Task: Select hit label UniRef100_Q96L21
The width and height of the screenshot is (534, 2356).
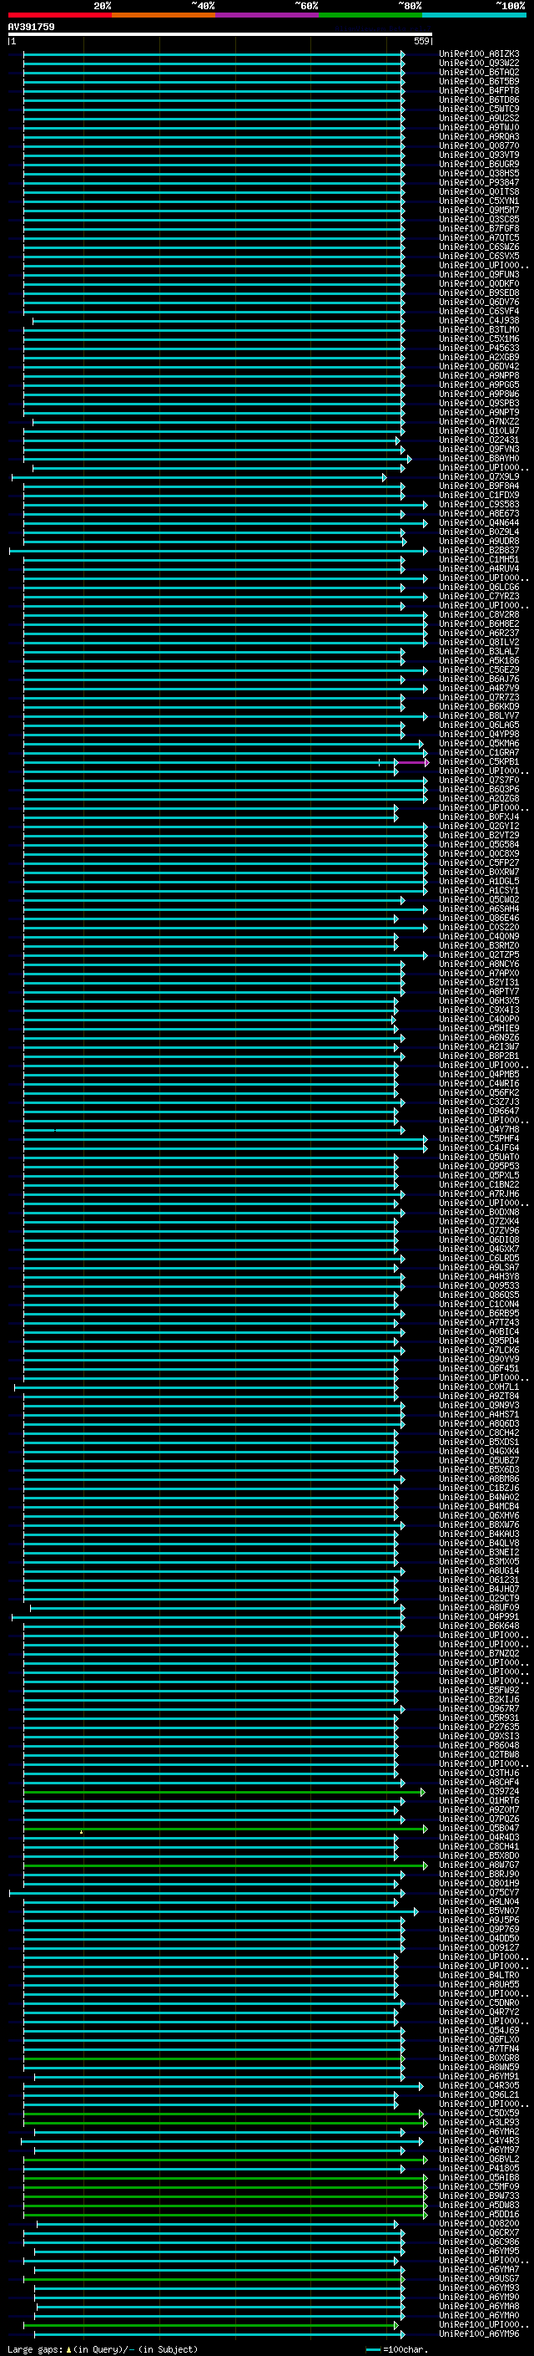Action: point(478,2094)
